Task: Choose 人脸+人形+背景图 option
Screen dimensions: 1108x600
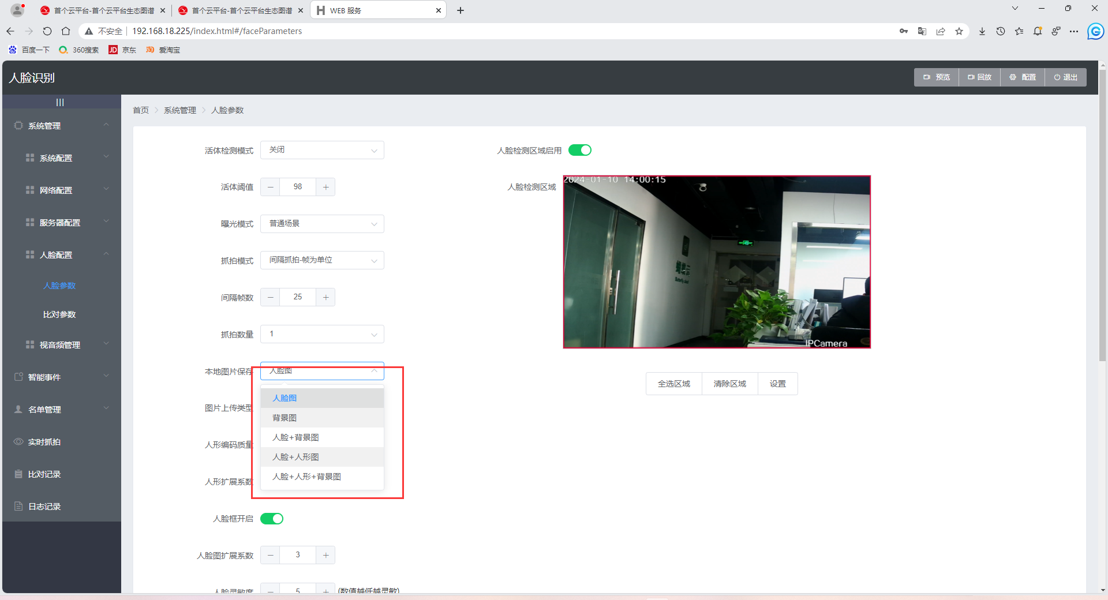Action: [306, 477]
